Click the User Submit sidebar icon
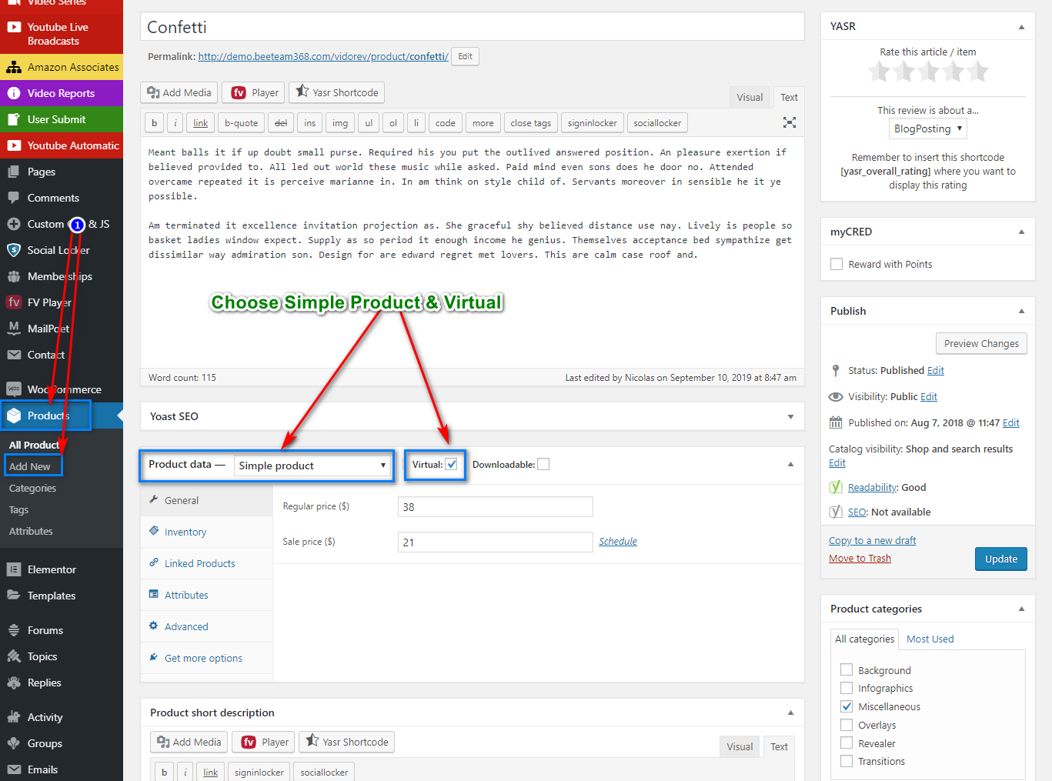This screenshot has width=1052, height=781. pyautogui.click(x=14, y=119)
